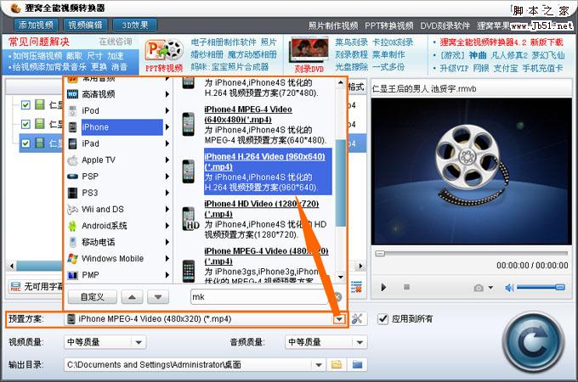Click the 高清视频 HD icon
This screenshot has width=578, height=382.
tap(72, 94)
